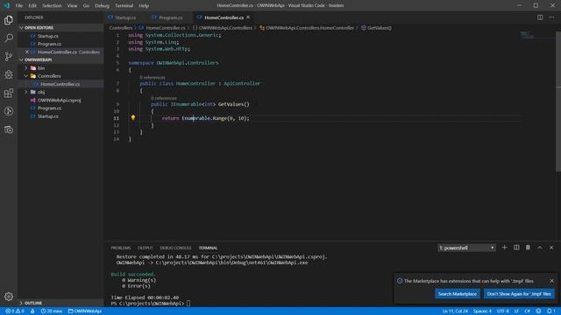The height and width of the screenshot is (315, 561).
Task: Click the remote explorer icon in activity bar
Action: pyautogui.click(x=9, y=129)
